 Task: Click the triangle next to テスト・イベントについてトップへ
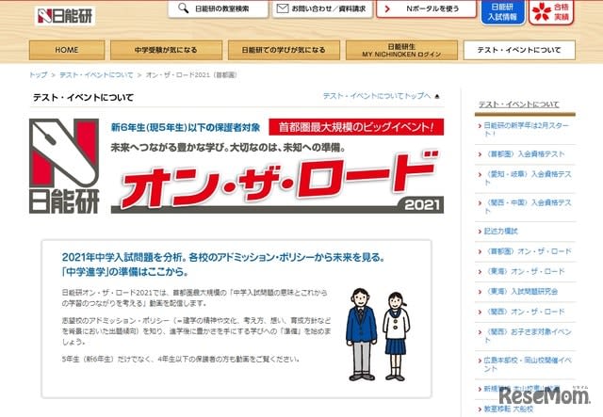tap(437, 96)
